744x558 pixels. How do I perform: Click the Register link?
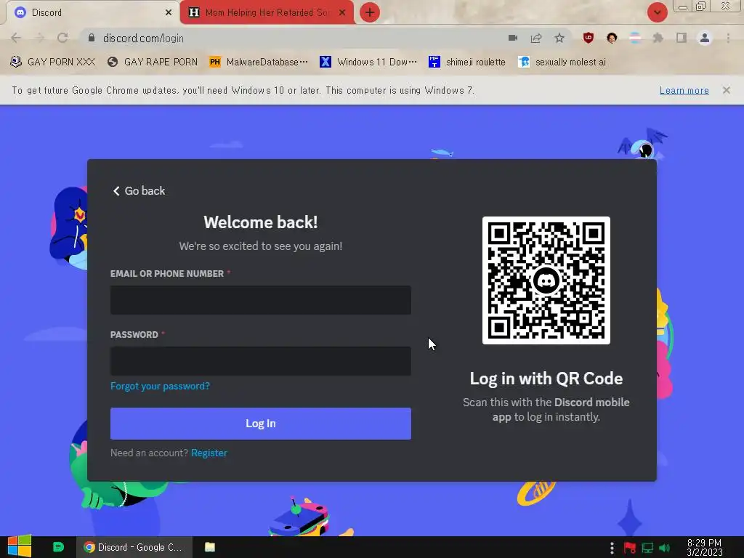[x=209, y=453]
